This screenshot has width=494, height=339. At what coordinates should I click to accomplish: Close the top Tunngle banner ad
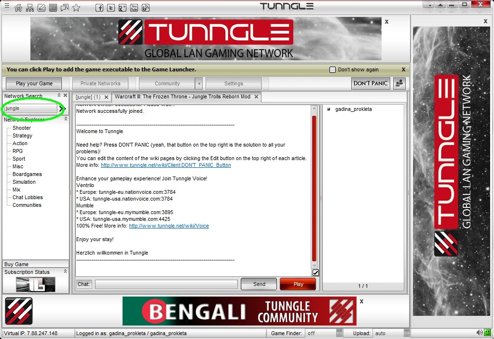[386, 22]
